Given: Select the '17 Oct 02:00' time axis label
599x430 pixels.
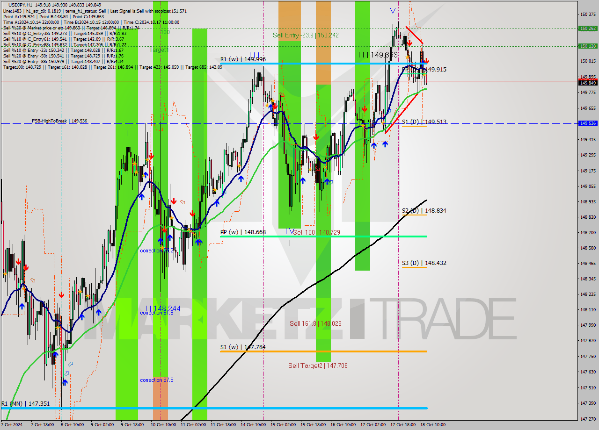Looking at the screenshot, I should pyautogui.click(x=373, y=424).
